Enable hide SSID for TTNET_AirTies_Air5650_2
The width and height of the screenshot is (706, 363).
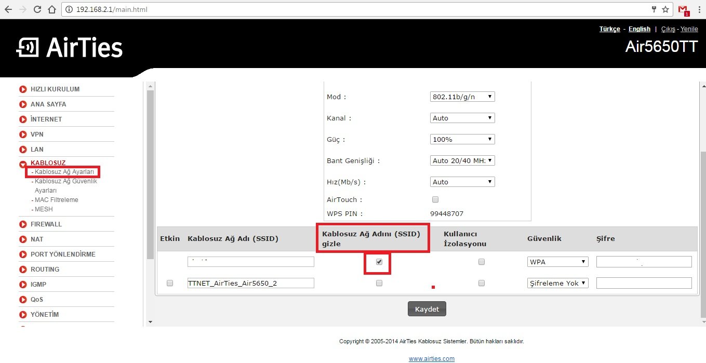(x=379, y=283)
